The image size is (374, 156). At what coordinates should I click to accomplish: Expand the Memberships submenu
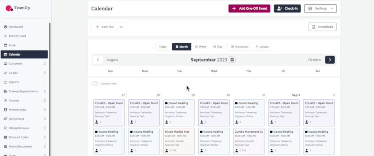[44, 110]
